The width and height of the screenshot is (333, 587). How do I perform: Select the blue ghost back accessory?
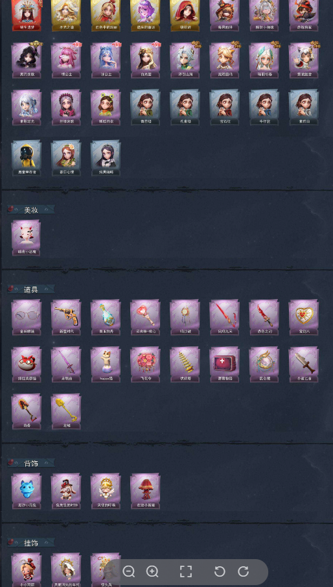pos(26,491)
